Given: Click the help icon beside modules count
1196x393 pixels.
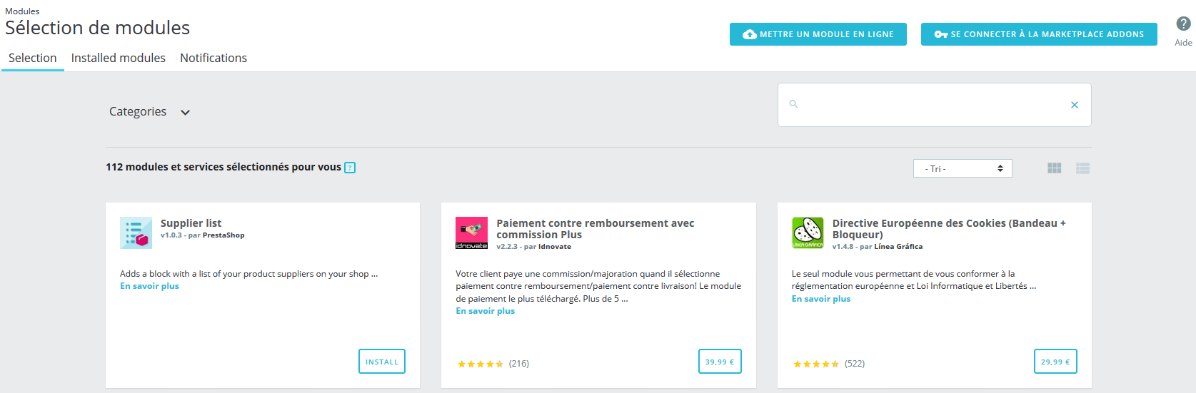Looking at the screenshot, I should point(350,168).
